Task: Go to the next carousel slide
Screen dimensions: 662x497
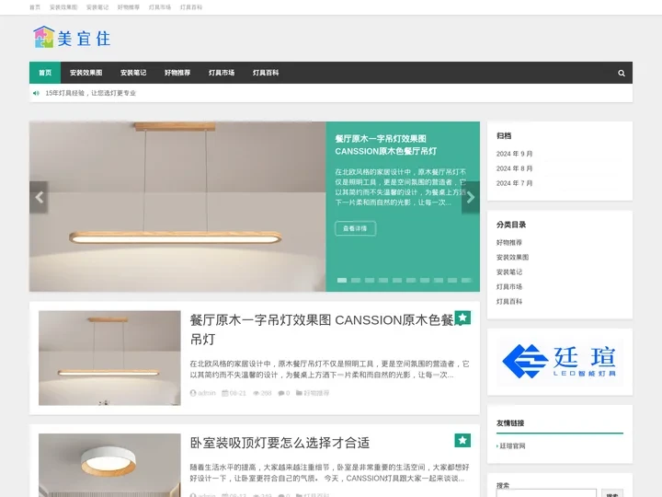Action: click(x=471, y=197)
